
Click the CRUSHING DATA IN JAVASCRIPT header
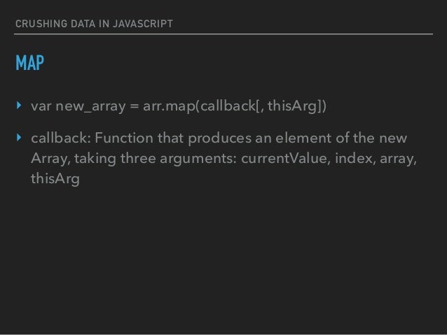[94, 24]
